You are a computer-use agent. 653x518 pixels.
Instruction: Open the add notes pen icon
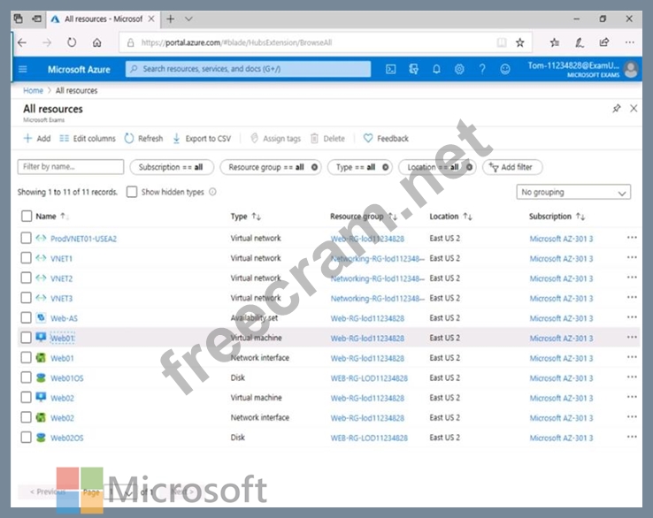pos(580,42)
